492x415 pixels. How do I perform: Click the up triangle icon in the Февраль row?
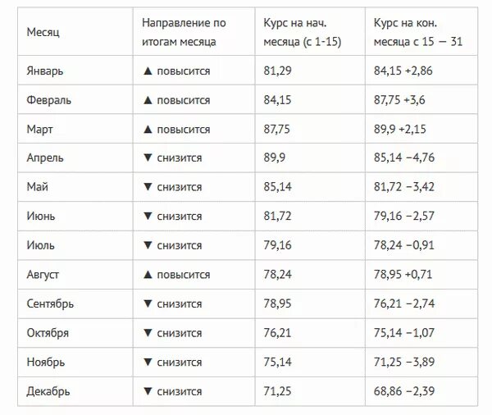tap(148, 100)
